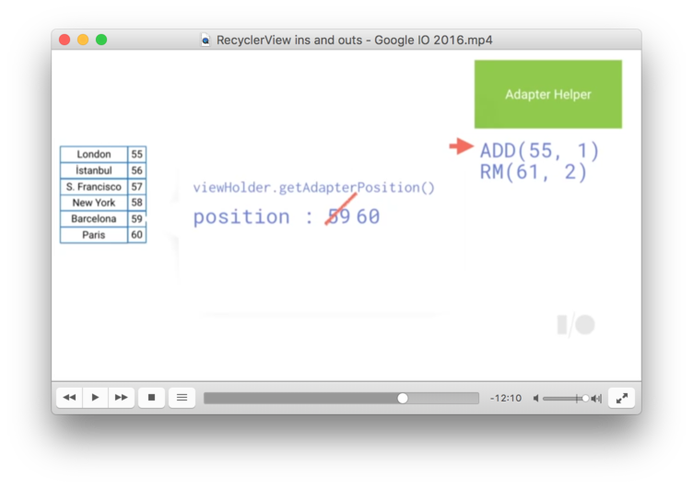Click the S. Francisco row in the video table

click(x=103, y=186)
